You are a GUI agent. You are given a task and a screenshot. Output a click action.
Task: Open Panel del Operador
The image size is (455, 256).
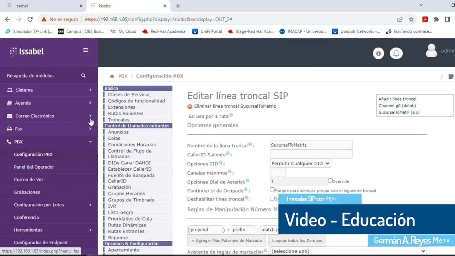click(34, 167)
